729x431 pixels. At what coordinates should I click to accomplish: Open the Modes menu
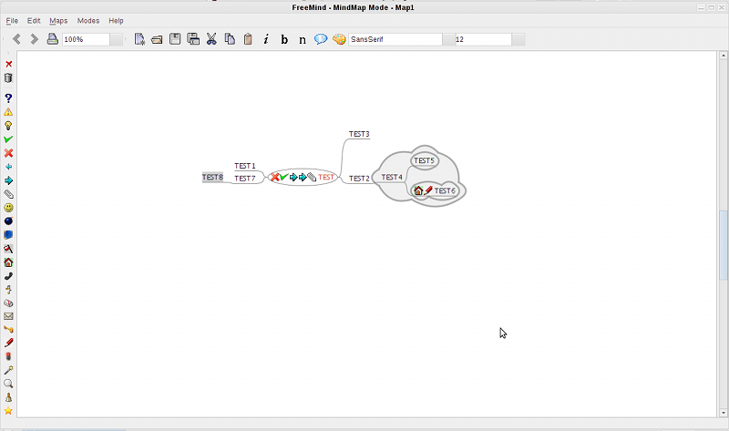[x=88, y=20]
